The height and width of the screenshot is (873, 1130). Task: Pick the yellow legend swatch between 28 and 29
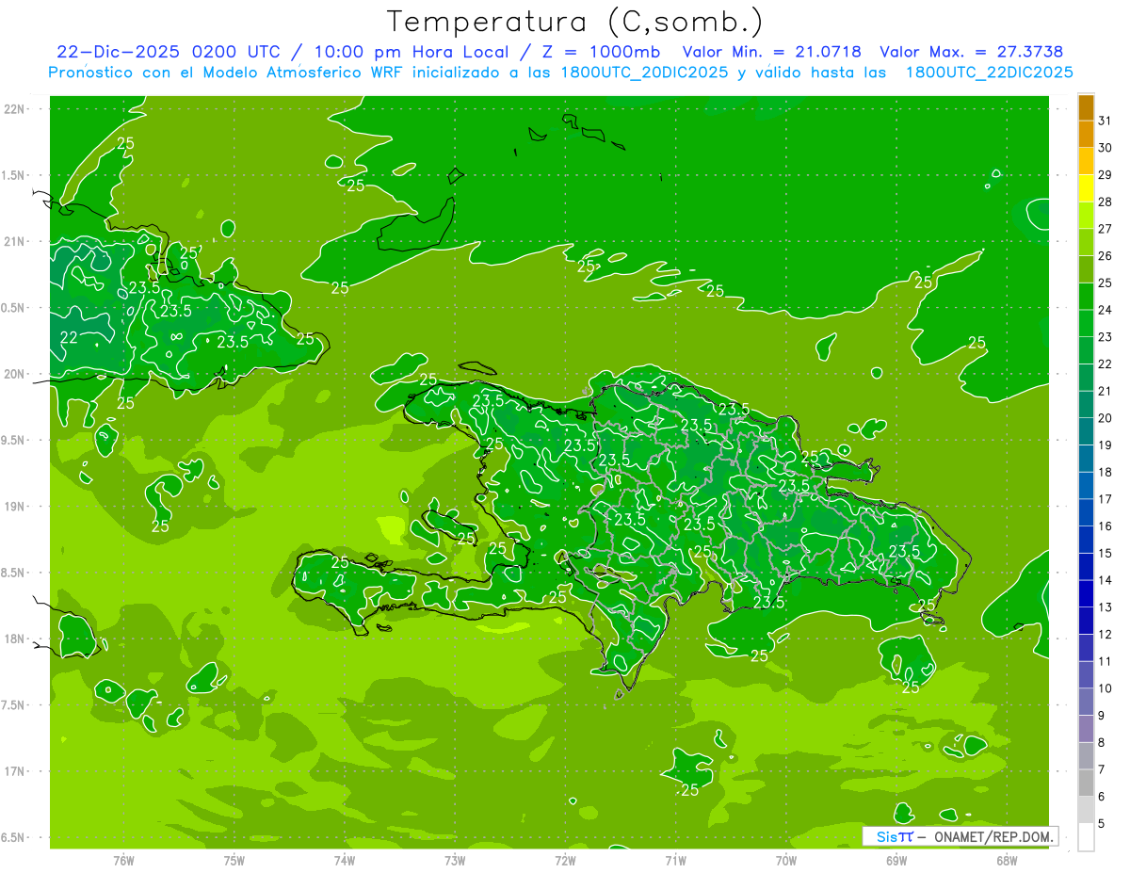tap(1086, 188)
